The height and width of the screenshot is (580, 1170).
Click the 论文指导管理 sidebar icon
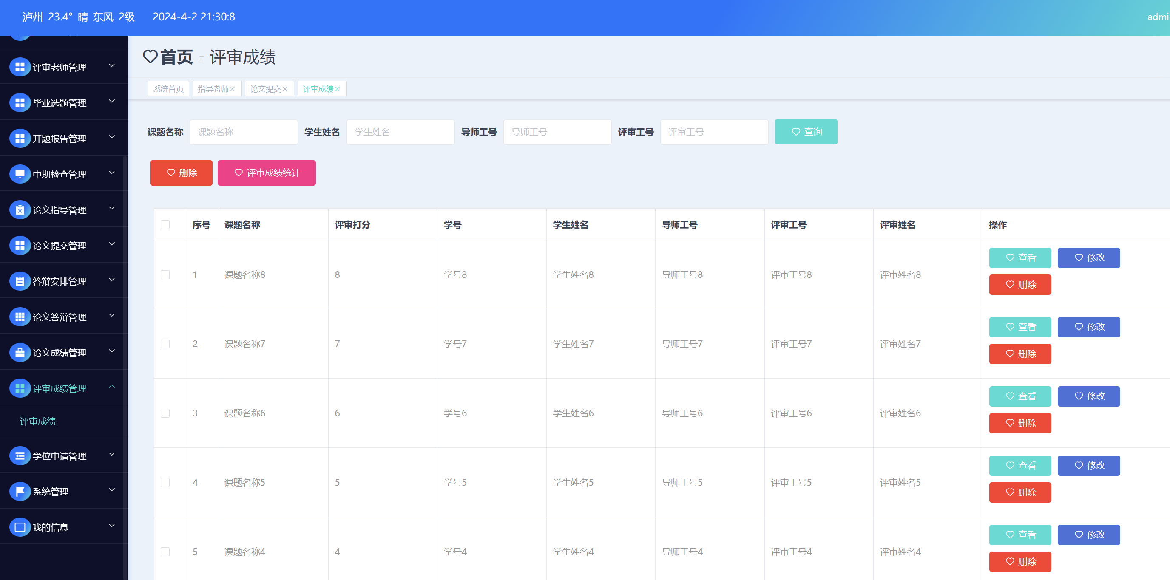[20, 209]
